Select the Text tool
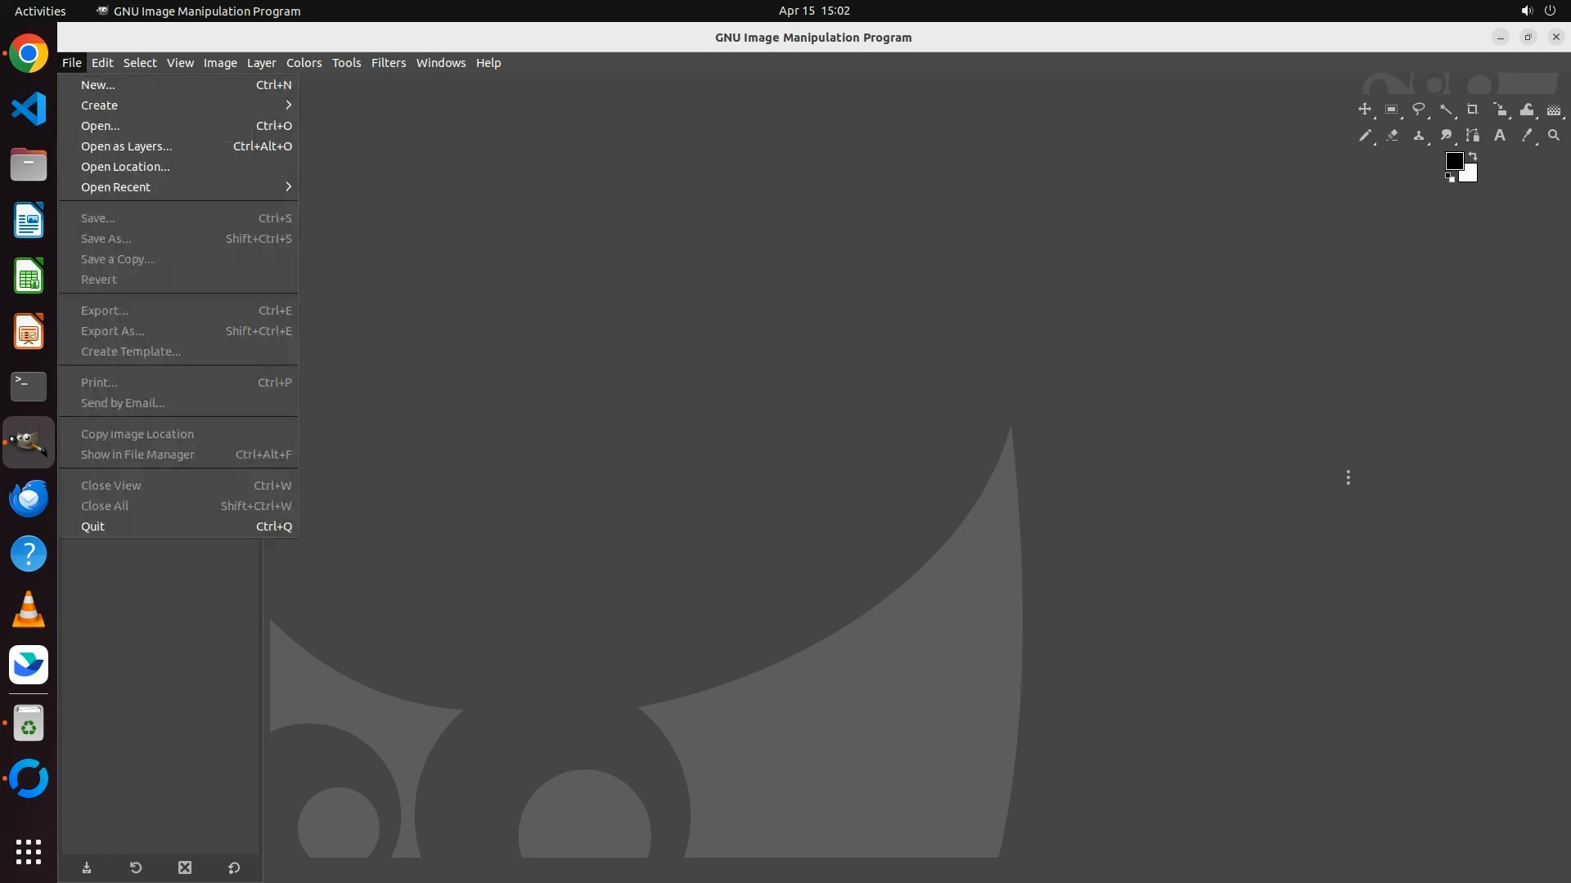The width and height of the screenshot is (1571, 883). coord(1499,136)
